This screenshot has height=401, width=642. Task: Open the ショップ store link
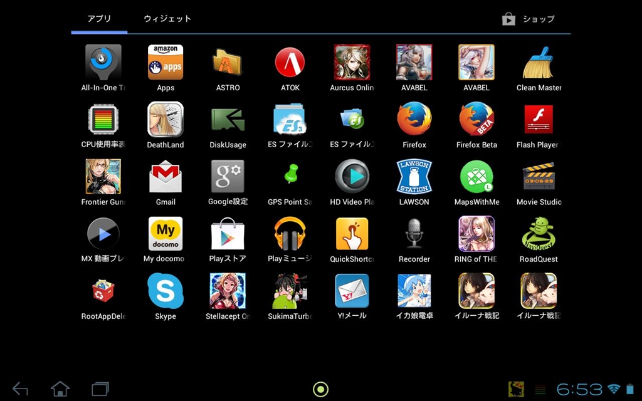click(x=529, y=19)
